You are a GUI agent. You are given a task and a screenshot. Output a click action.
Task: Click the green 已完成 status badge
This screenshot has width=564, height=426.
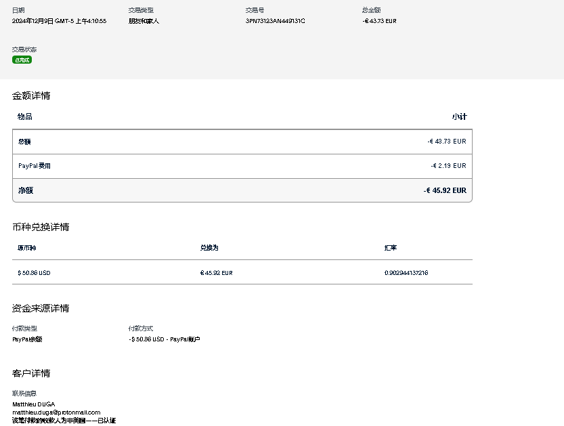click(22, 60)
